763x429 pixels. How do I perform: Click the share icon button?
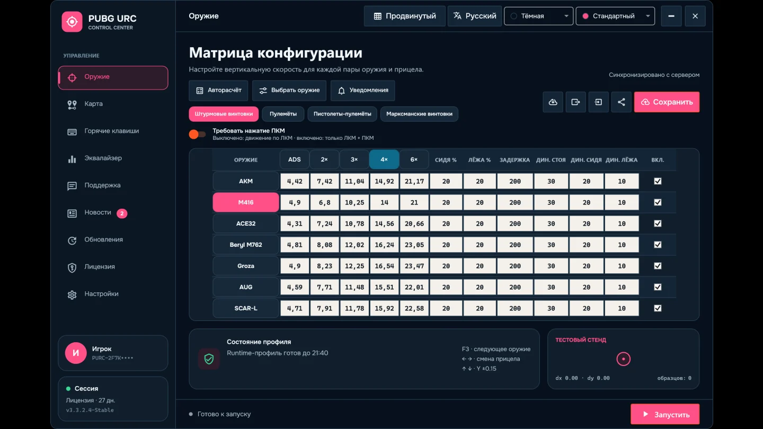coord(621,102)
